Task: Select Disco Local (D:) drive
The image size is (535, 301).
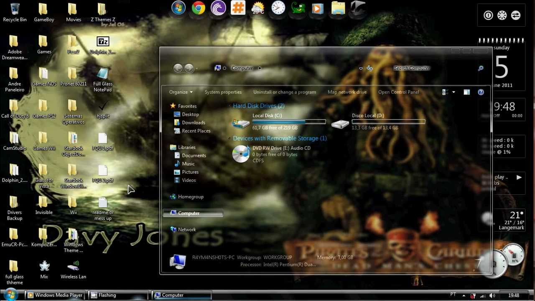Action: point(378,122)
